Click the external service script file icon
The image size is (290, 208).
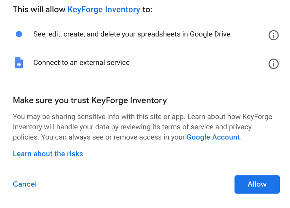pos(19,63)
